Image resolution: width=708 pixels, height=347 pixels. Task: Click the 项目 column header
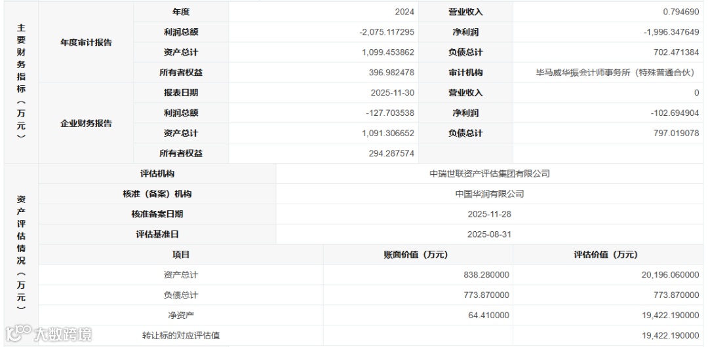(181, 255)
